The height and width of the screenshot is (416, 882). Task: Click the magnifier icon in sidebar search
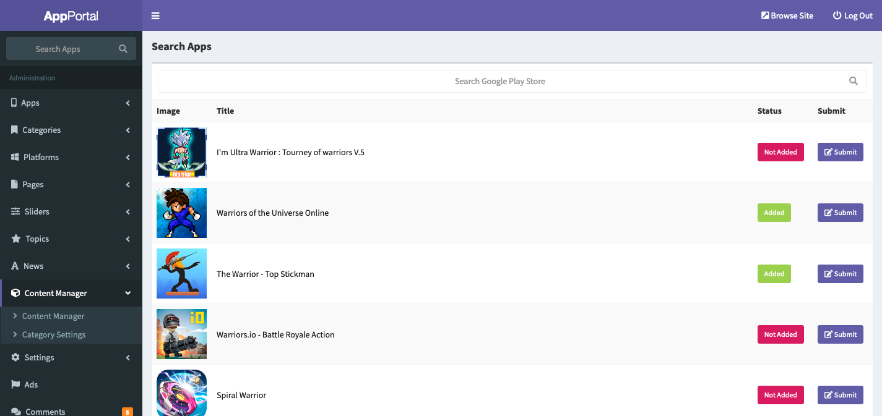pyautogui.click(x=123, y=49)
